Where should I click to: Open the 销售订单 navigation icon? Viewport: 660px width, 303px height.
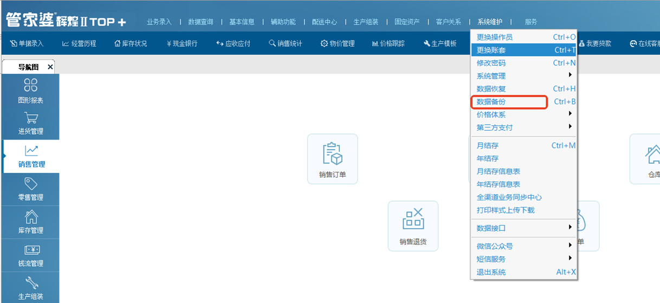pyautogui.click(x=332, y=154)
